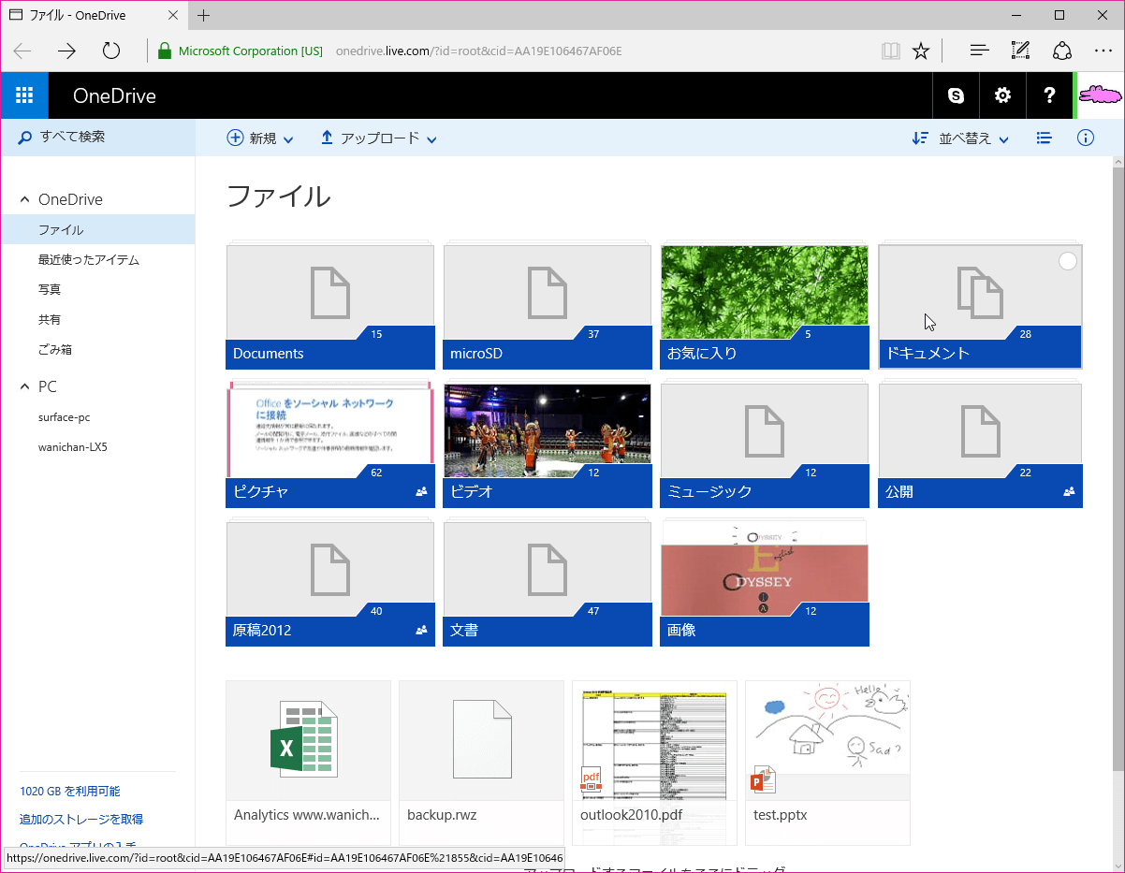This screenshot has height=873, width=1125.
Task: Open the ビデオ folder tile
Action: pyautogui.click(x=548, y=445)
